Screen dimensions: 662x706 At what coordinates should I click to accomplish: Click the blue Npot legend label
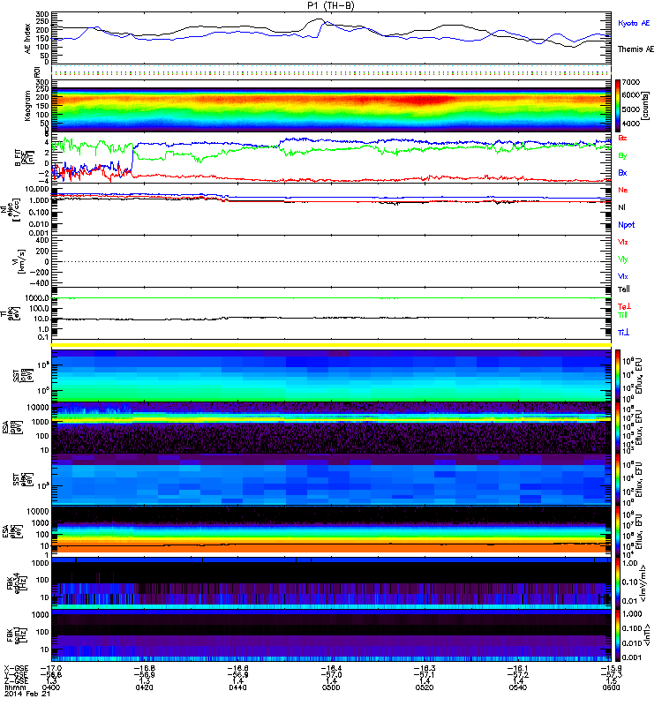(x=625, y=224)
